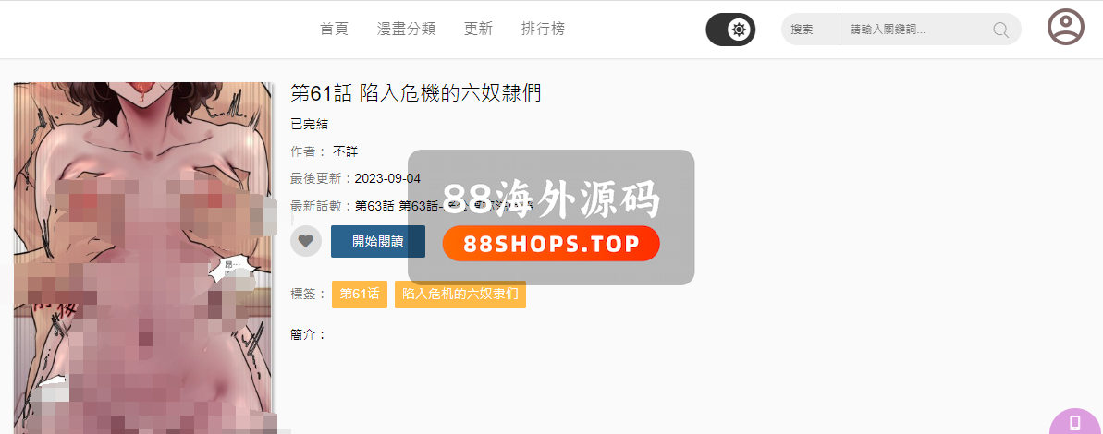Click the orange 88SHOPS.TOP button

(551, 244)
